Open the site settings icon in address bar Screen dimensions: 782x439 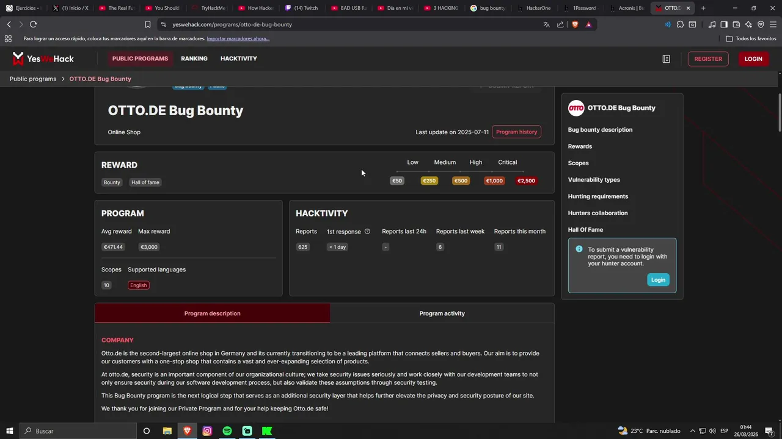pos(163,24)
